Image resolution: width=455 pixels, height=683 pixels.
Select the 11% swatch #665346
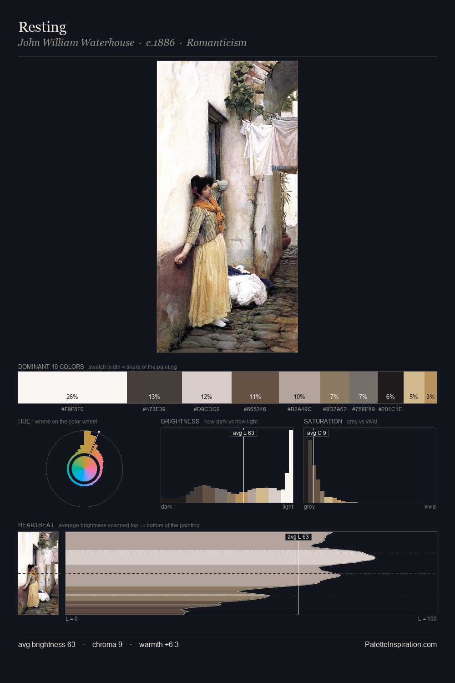tap(255, 387)
